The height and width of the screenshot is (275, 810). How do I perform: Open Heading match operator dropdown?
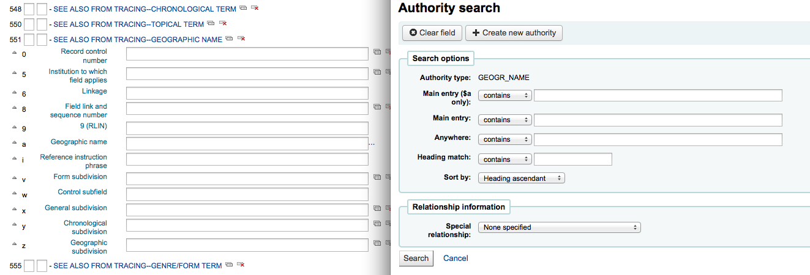pos(505,159)
